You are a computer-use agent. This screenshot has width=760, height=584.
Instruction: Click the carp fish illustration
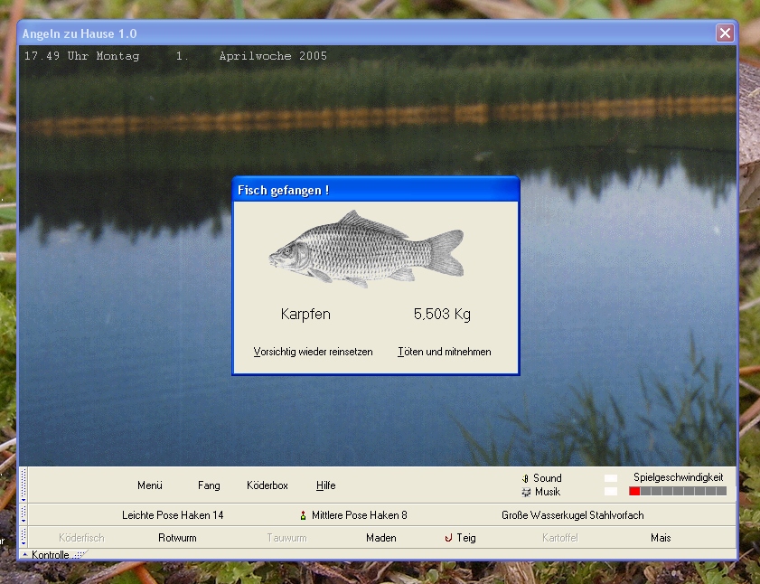pyautogui.click(x=367, y=250)
